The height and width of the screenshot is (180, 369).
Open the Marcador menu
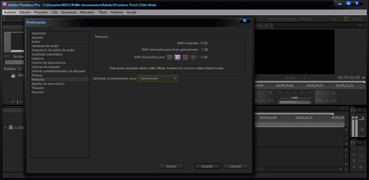coord(87,12)
